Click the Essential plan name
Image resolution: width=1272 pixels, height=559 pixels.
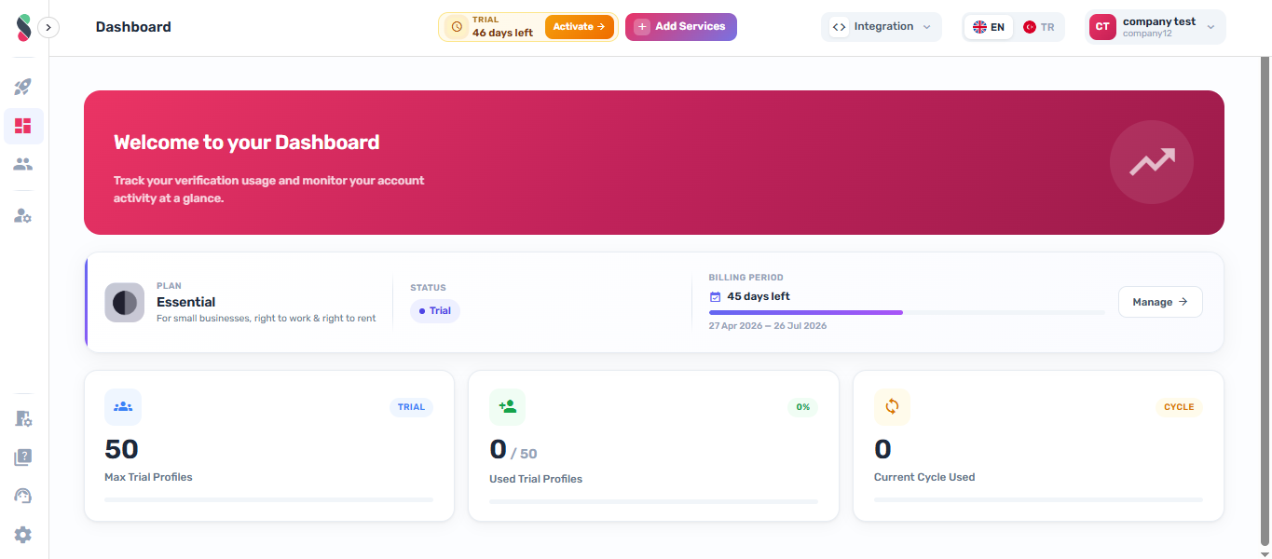point(185,302)
